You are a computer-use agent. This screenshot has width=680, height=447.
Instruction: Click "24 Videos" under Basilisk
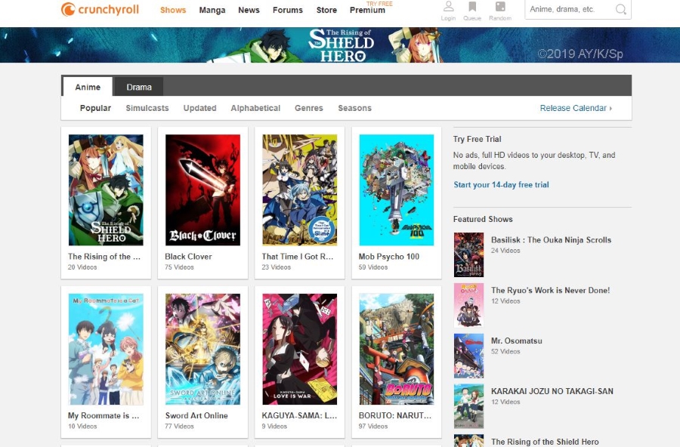point(505,251)
